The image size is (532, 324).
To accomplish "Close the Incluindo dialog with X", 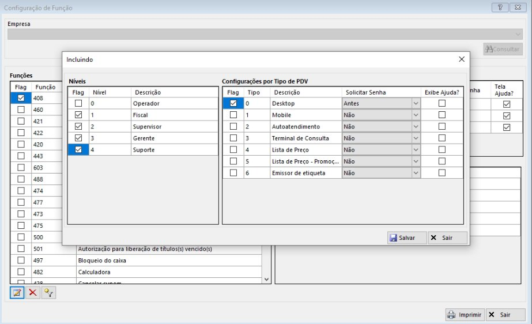I will click(x=461, y=59).
